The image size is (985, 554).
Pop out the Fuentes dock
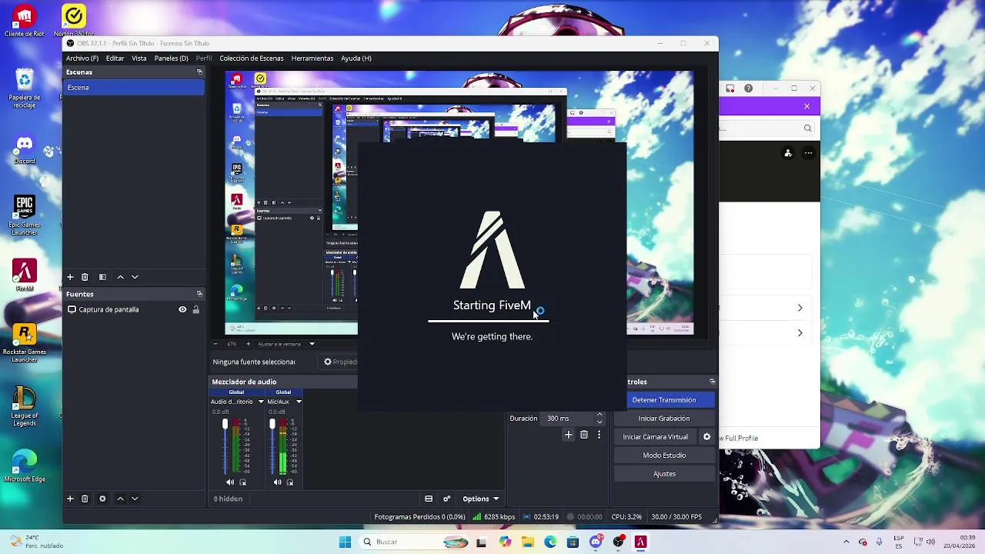tap(199, 294)
